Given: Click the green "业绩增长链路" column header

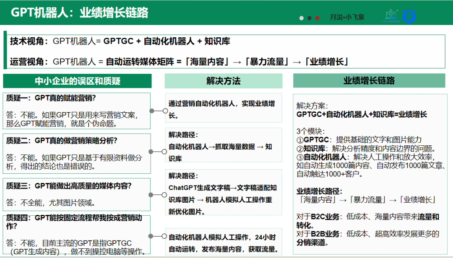Looking at the screenshot, I should pos(369,80).
